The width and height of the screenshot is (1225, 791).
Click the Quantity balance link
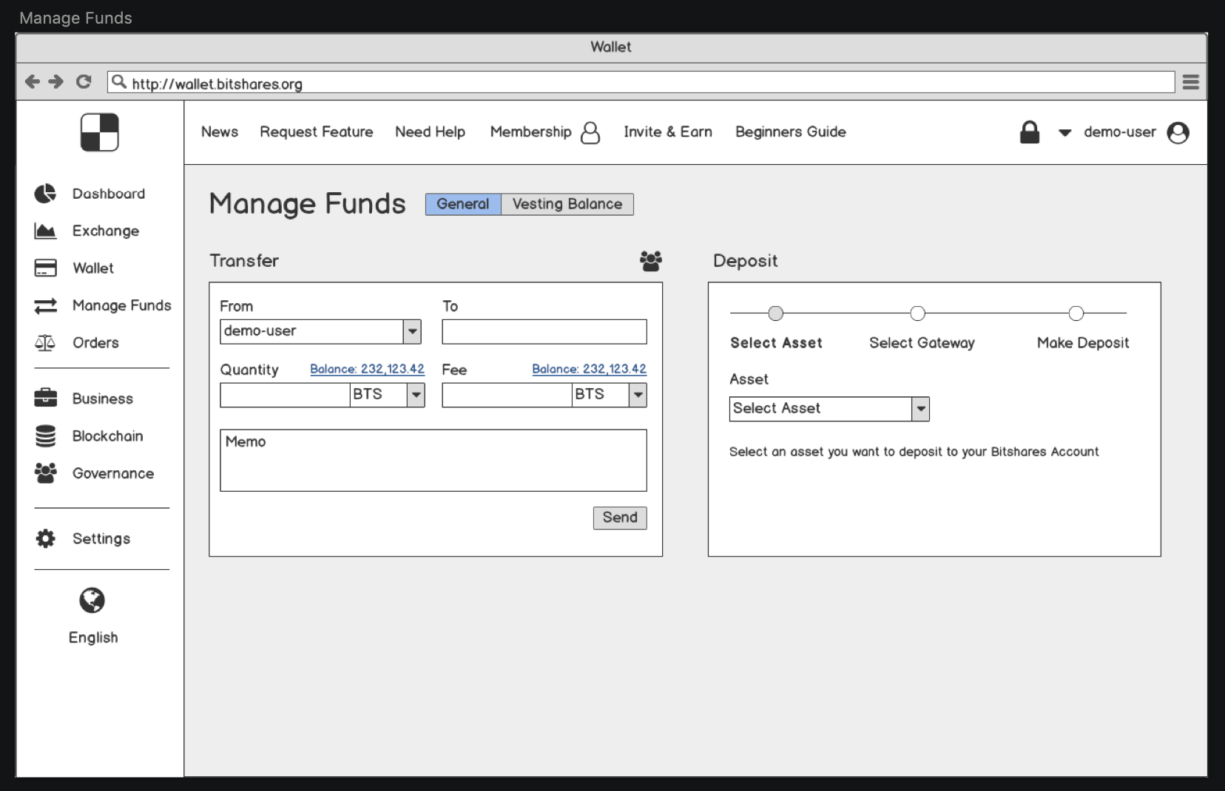click(367, 369)
